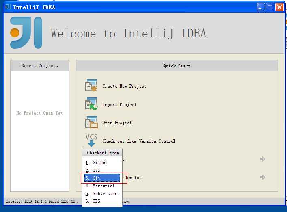
Task: Maximize the IntelliJ IDEA window
Action: coord(270,7)
